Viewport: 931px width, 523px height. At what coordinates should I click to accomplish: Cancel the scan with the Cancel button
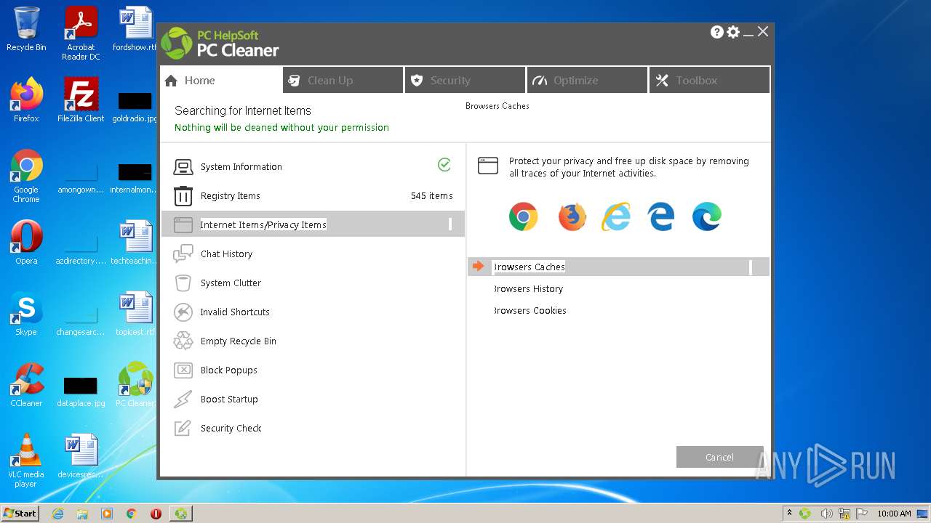pos(720,457)
